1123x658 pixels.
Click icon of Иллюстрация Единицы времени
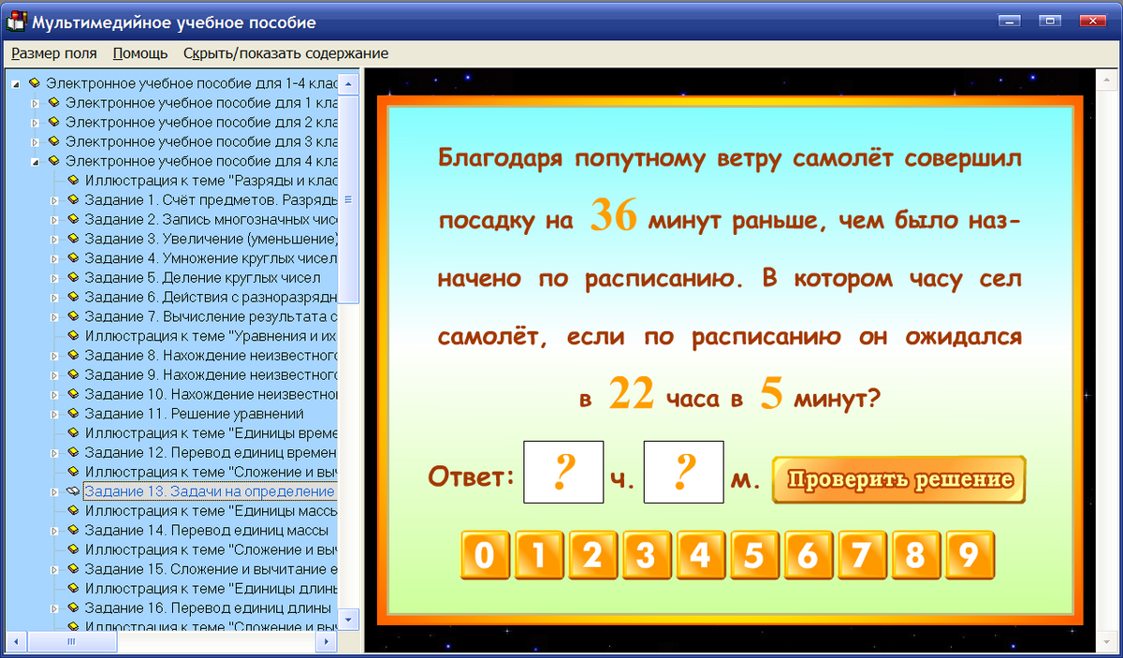pos(73,433)
